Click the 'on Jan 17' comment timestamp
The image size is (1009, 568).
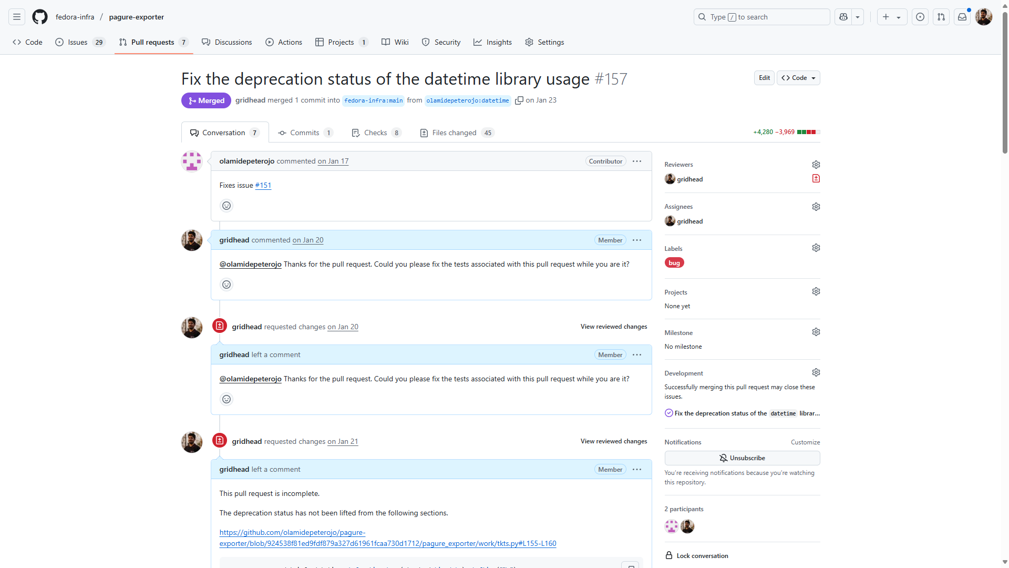333,161
